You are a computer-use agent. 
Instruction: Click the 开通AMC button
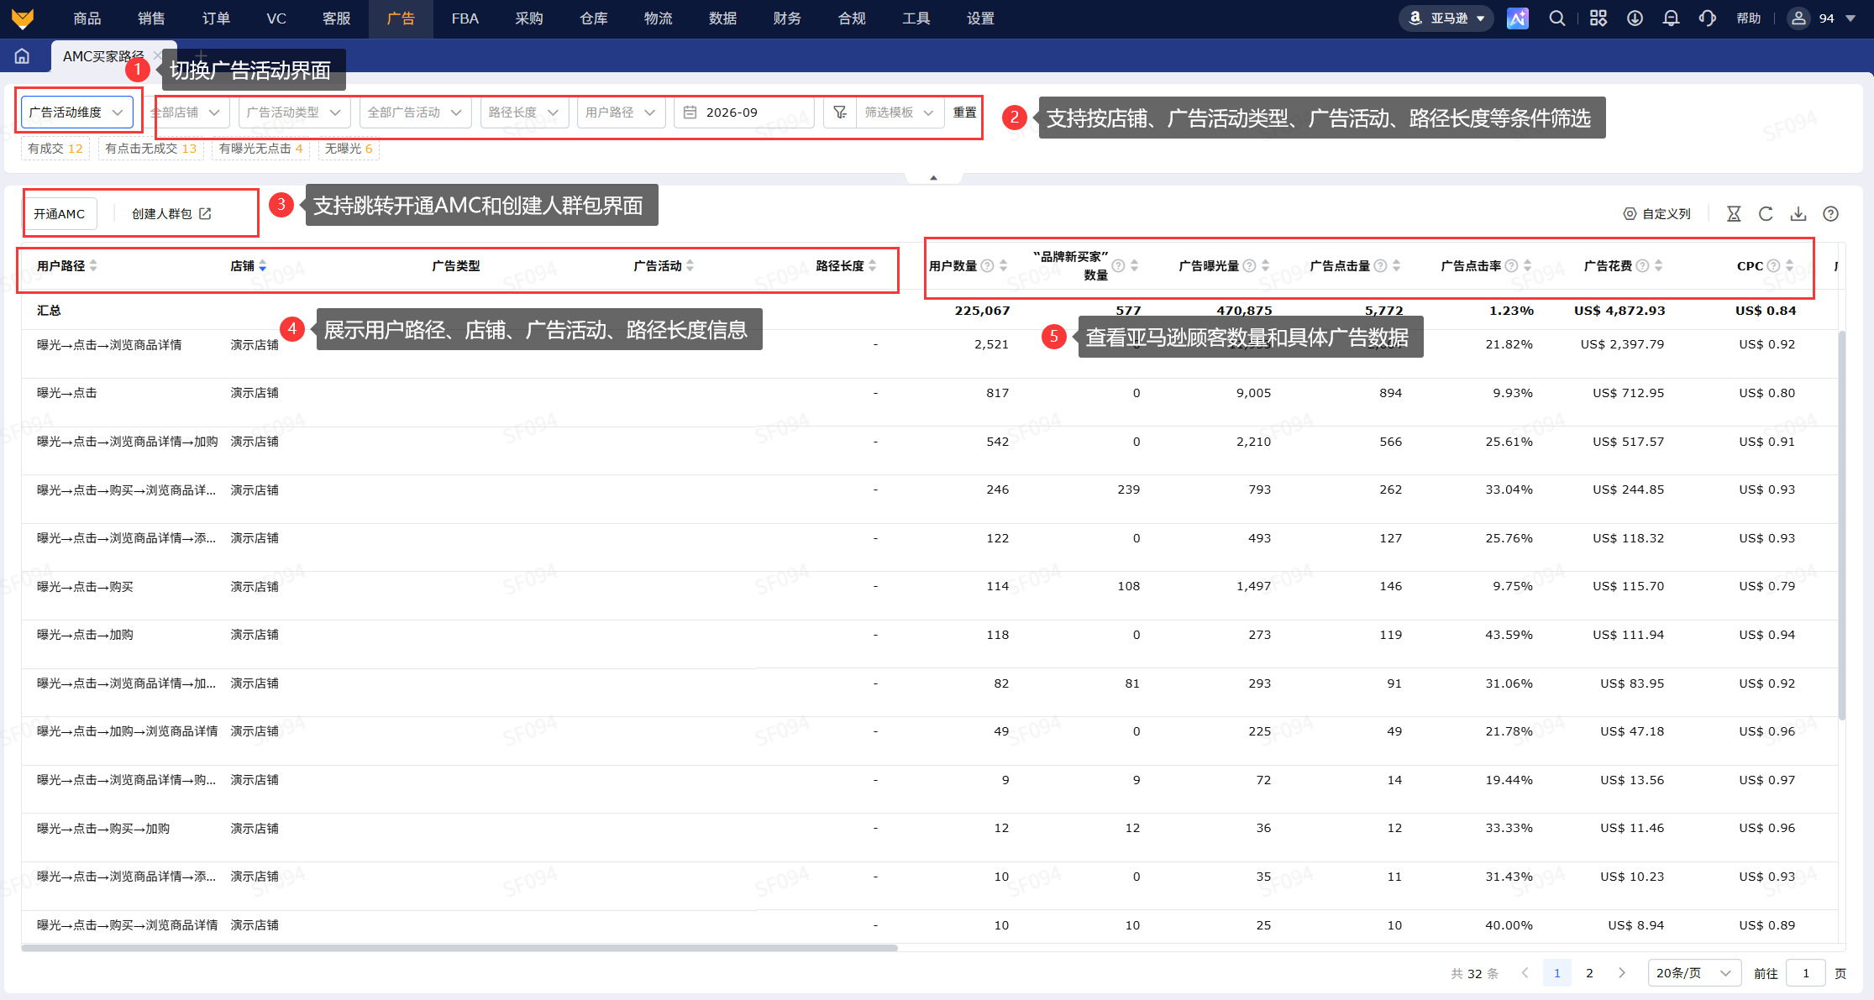tap(60, 214)
